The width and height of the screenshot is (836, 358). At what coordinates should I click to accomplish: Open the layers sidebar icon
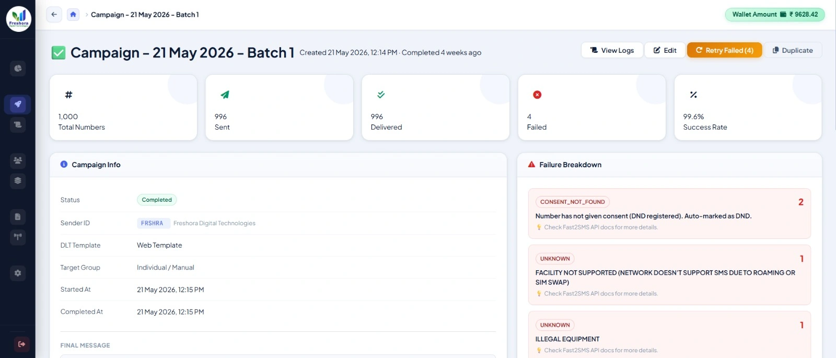point(18,181)
